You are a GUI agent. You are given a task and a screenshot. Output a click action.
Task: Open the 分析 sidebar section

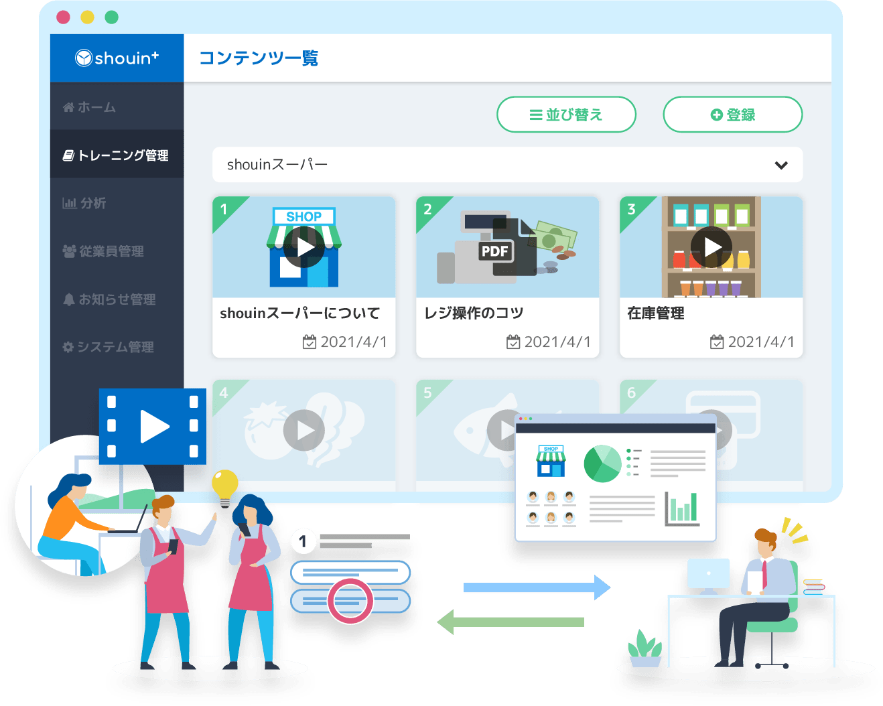point(84,203)
